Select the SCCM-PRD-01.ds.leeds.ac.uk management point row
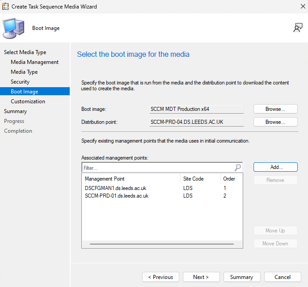Viewport: 308px width, 287px height. point(116,196)
